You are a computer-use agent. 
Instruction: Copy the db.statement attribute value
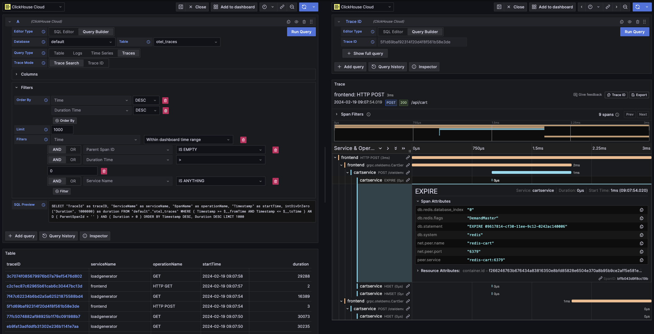pyautogui.click(x=641, y=226)
